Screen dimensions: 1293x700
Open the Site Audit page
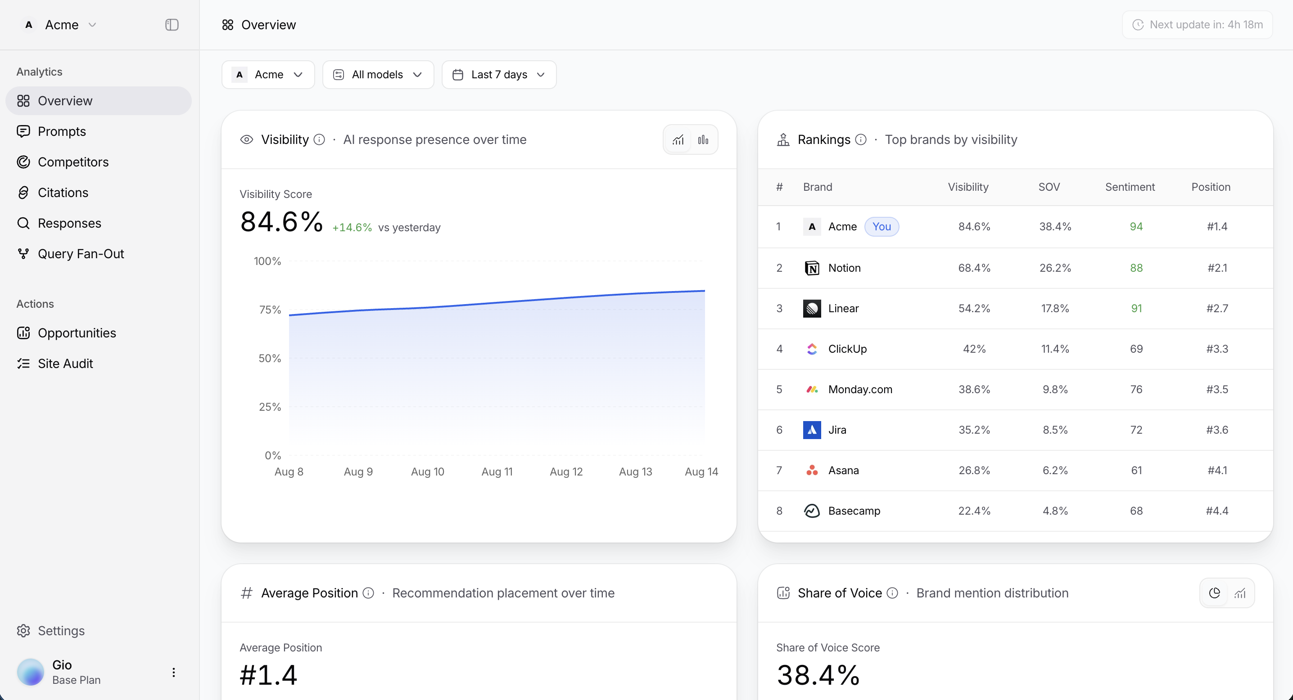point(99,363)
